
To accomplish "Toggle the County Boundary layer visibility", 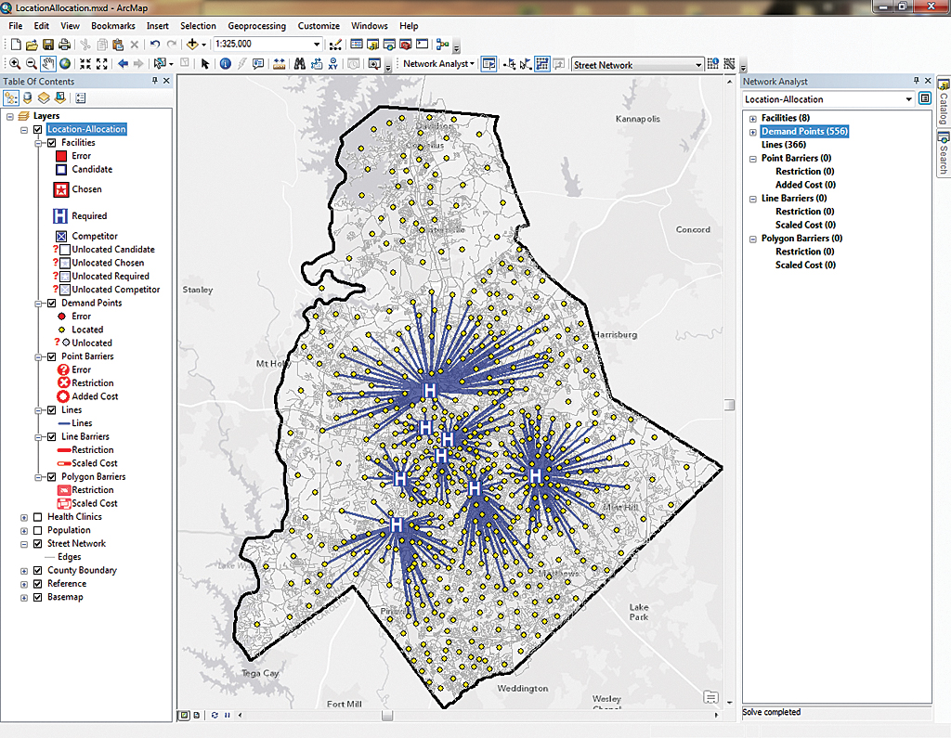I will [37, 570].
